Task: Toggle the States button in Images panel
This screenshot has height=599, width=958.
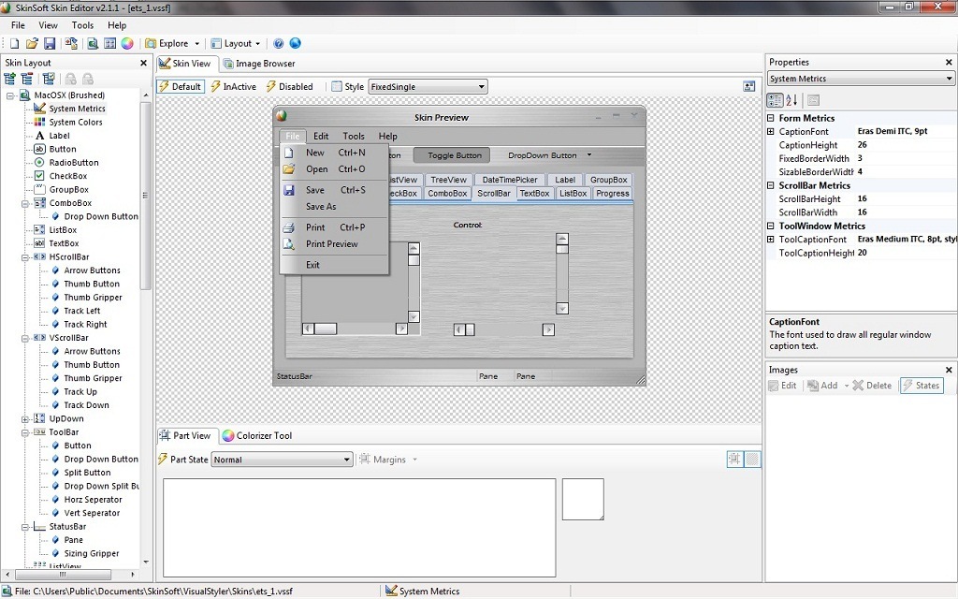Action: [922, 386]
